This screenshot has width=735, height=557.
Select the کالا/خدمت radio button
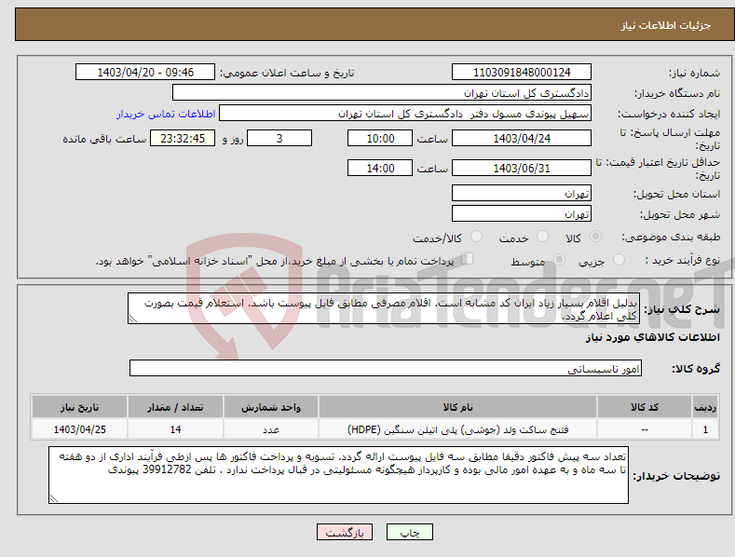click(x=476, y=237)
